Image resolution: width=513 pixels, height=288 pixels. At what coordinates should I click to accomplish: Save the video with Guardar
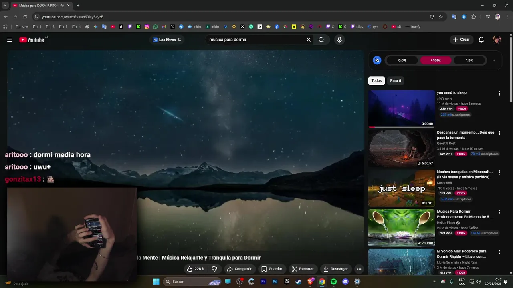click(272, 269)
